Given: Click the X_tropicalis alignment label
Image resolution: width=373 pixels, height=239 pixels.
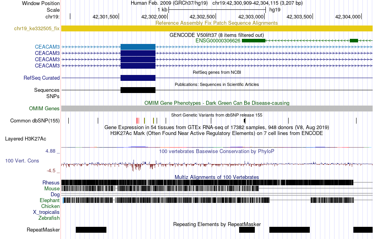Looking at the screenshot, I should tap(46, 212).
